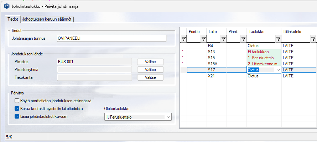Click the Taulukko cell of the X21 row
The image size is (317, 142).
[x=264, y=76]
